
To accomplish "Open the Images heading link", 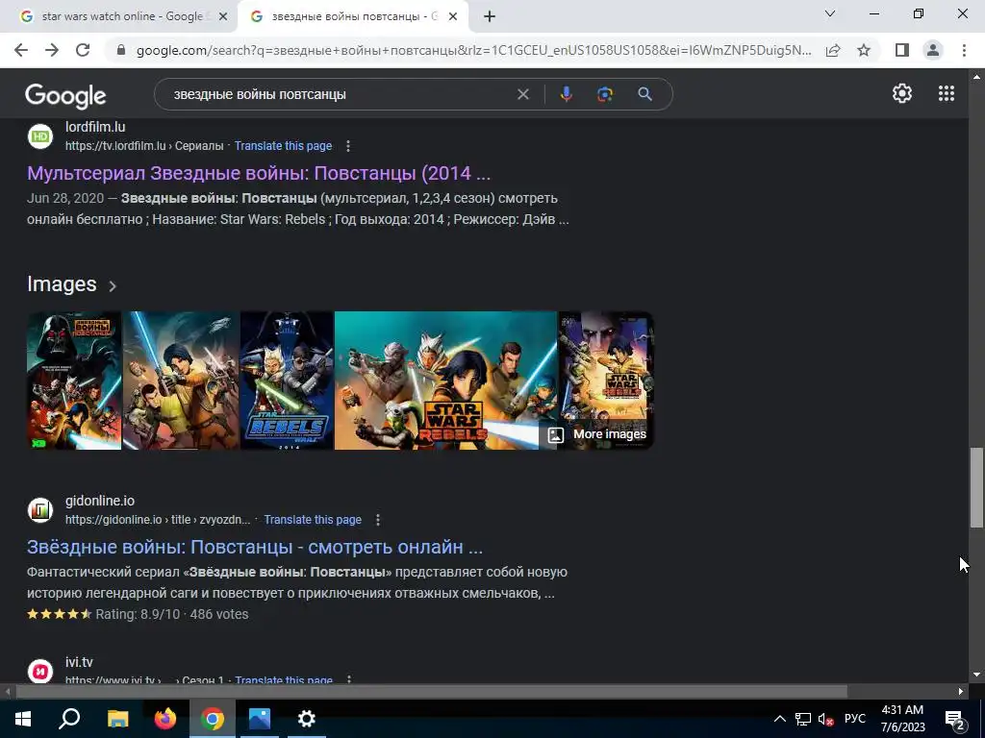I will pyautogui.click(x=62, y=284).
